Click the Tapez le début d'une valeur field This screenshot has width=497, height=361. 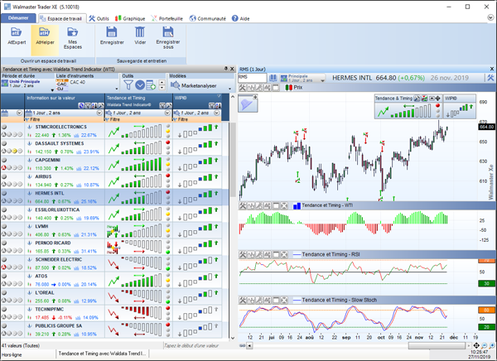pyautogui.click(x=195, y=345)
